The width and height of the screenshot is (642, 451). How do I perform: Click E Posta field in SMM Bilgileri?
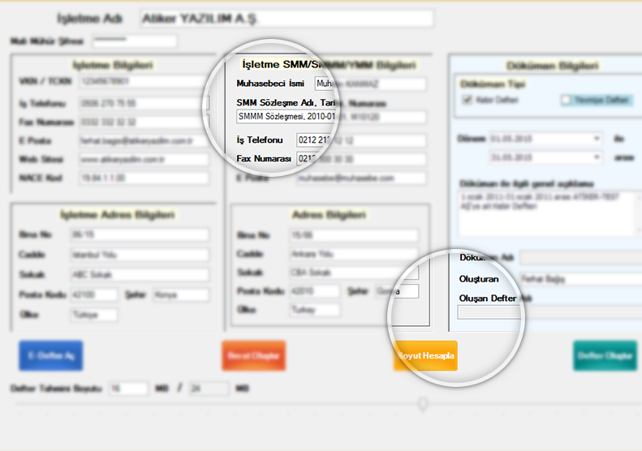click(361, 178)
